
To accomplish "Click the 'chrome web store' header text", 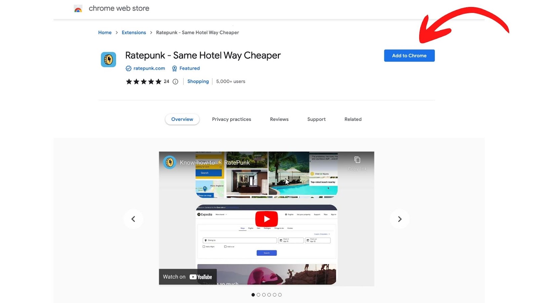I will pyautogui.click(x=119, y=8).
